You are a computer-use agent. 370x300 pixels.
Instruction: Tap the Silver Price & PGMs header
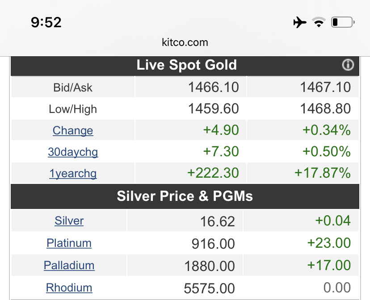[185, 196]
